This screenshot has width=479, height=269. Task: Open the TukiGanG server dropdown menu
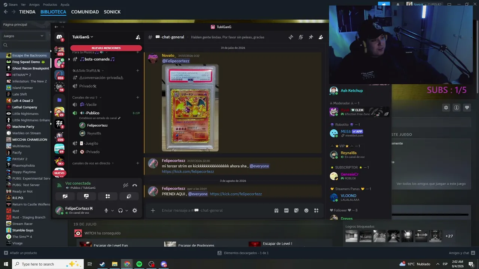83,37
